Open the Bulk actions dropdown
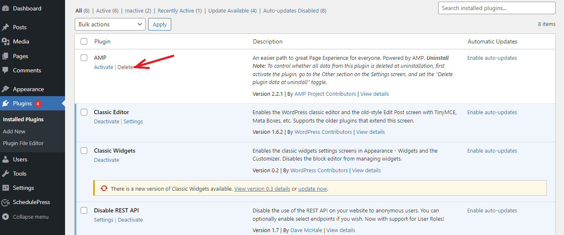 (x=110, y=24)
